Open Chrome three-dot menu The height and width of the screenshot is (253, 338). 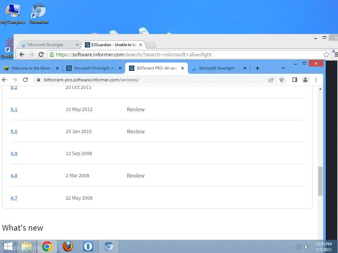pos(316,80)
